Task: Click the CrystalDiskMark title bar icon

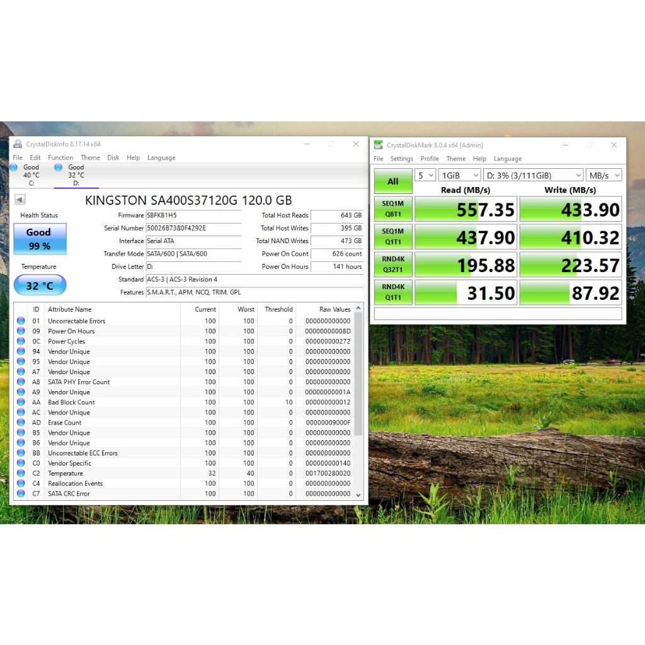Action: pyautogui.click(x=378, y=144)
